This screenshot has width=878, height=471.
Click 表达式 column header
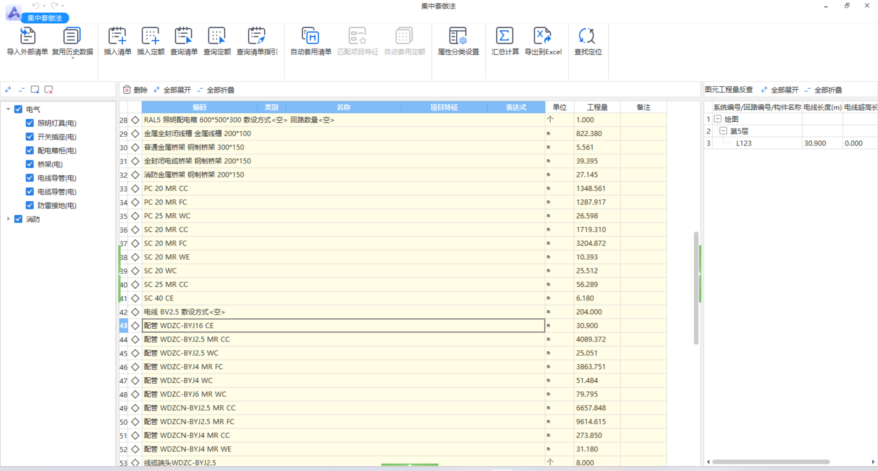click(x=516, y=107)
